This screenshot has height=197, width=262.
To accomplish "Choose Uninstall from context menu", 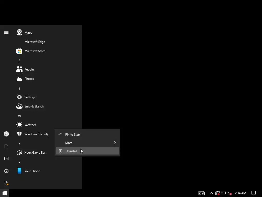I will pyautogui.click(x=88, y=151).
